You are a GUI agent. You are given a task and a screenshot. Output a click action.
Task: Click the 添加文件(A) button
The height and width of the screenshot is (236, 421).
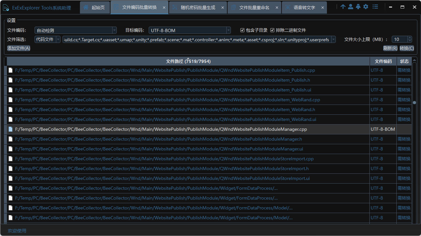(x=18, y=48)
